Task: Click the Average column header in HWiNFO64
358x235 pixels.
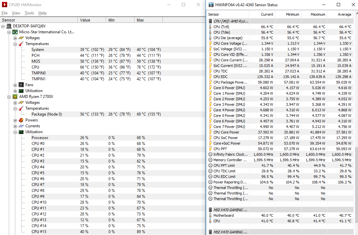Action: click(x=340, y=14)
